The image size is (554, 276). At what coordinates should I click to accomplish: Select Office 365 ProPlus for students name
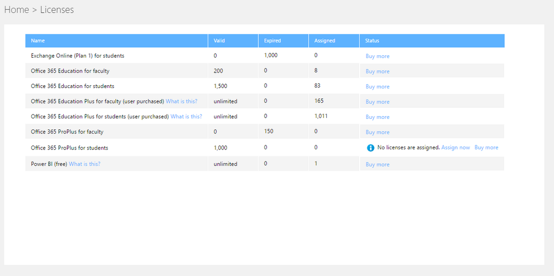tap(70, 148)
